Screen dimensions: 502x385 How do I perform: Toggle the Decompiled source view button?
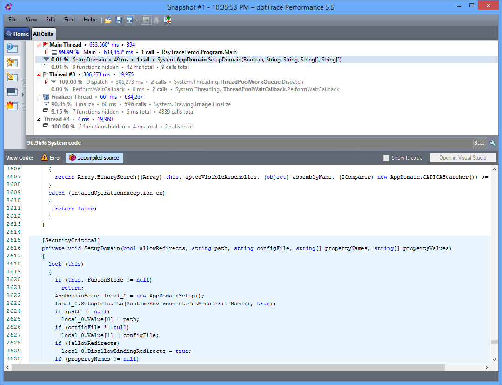pos(94,158)
